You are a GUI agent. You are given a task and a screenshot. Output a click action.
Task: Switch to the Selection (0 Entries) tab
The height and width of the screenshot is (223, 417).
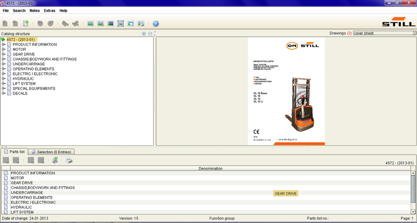(x=51, y=152)
